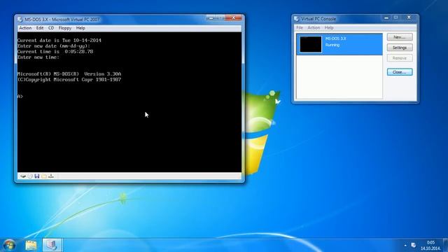Close the Virtual PC Console window

tap(409, 17)
